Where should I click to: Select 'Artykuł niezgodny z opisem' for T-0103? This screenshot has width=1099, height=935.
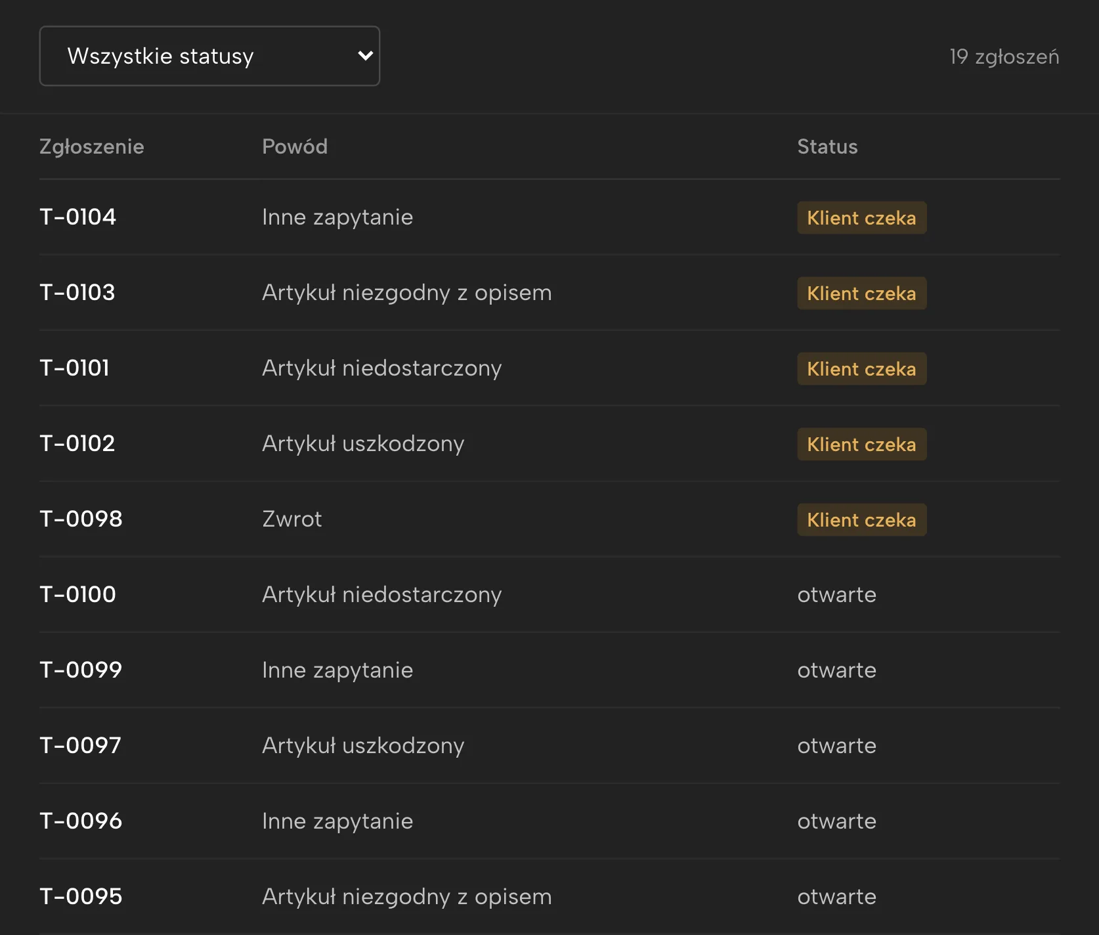pyautogui.click(x=407, y=292)
